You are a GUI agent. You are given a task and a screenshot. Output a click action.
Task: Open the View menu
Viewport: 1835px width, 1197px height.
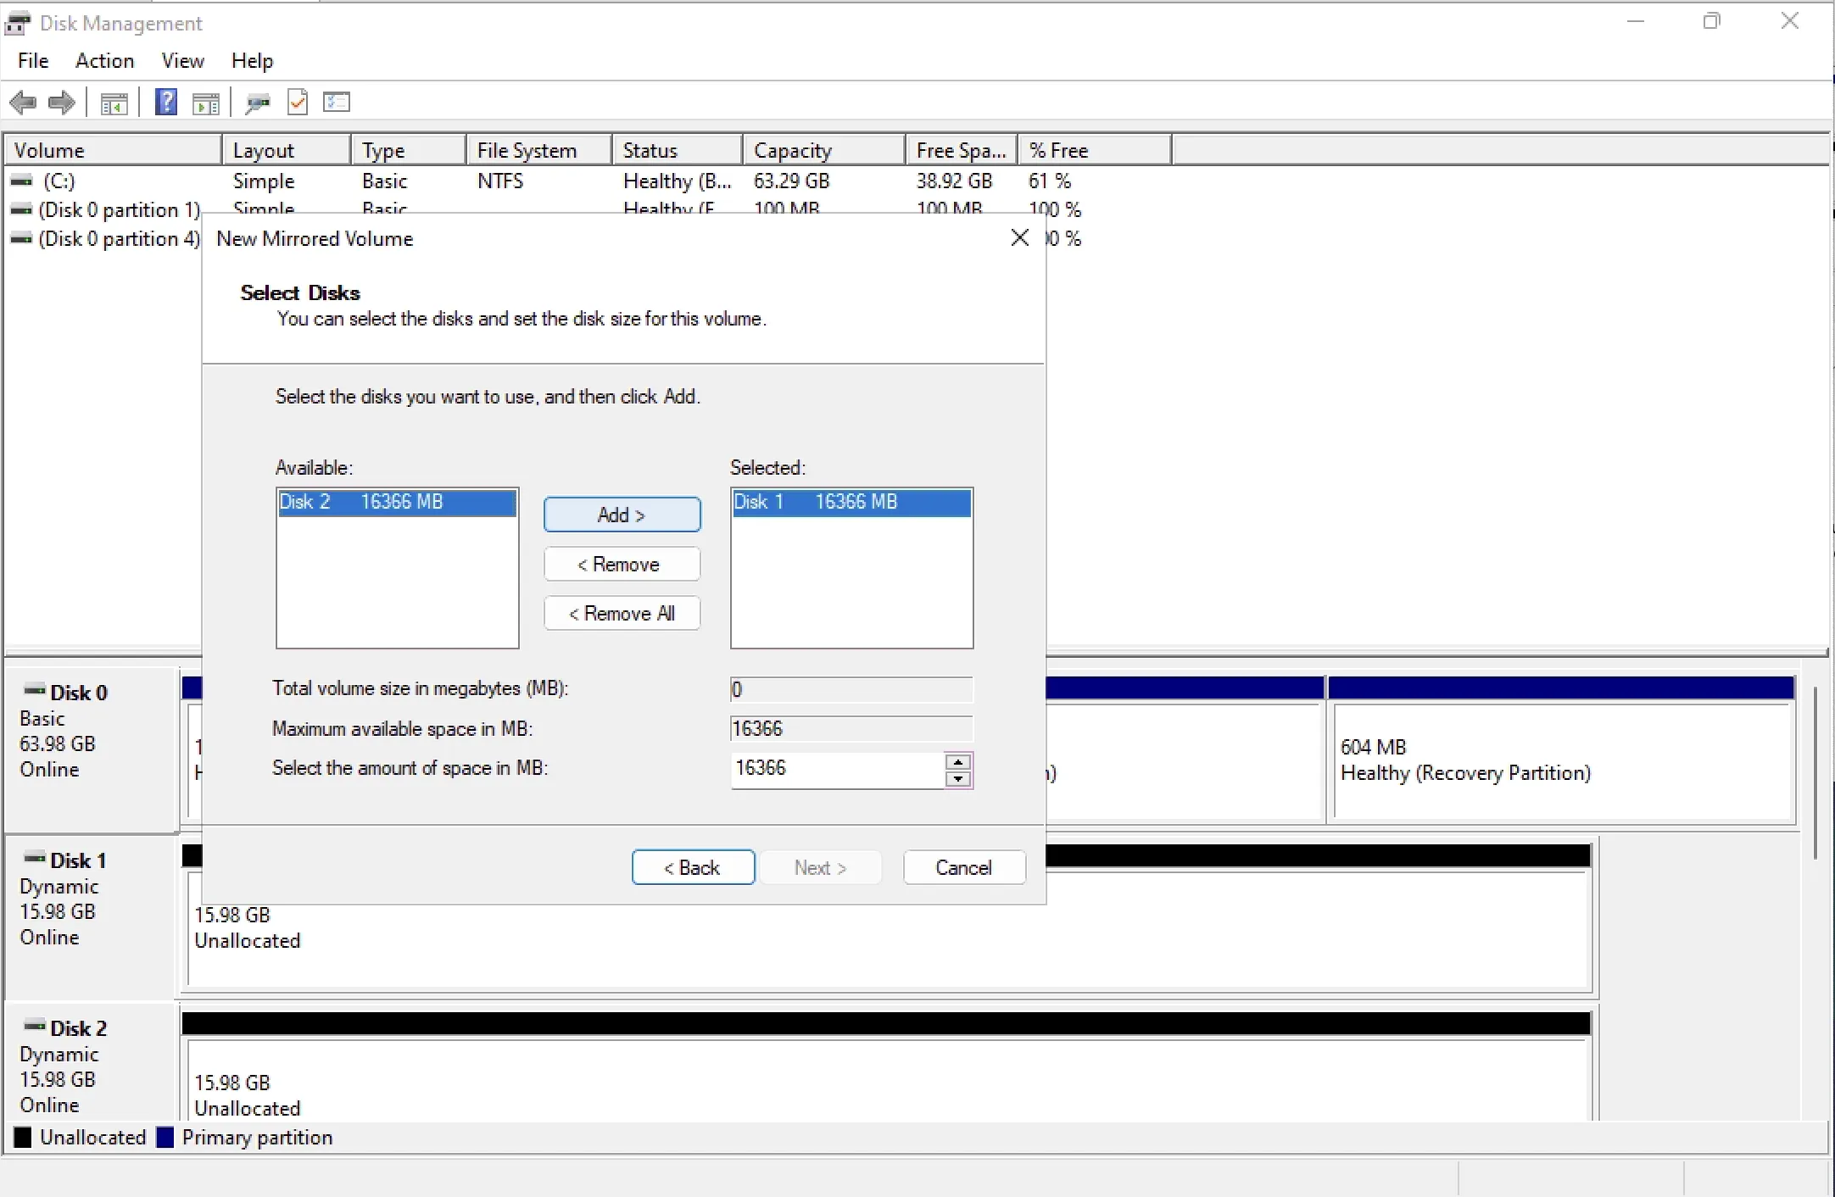pos(183,60)
